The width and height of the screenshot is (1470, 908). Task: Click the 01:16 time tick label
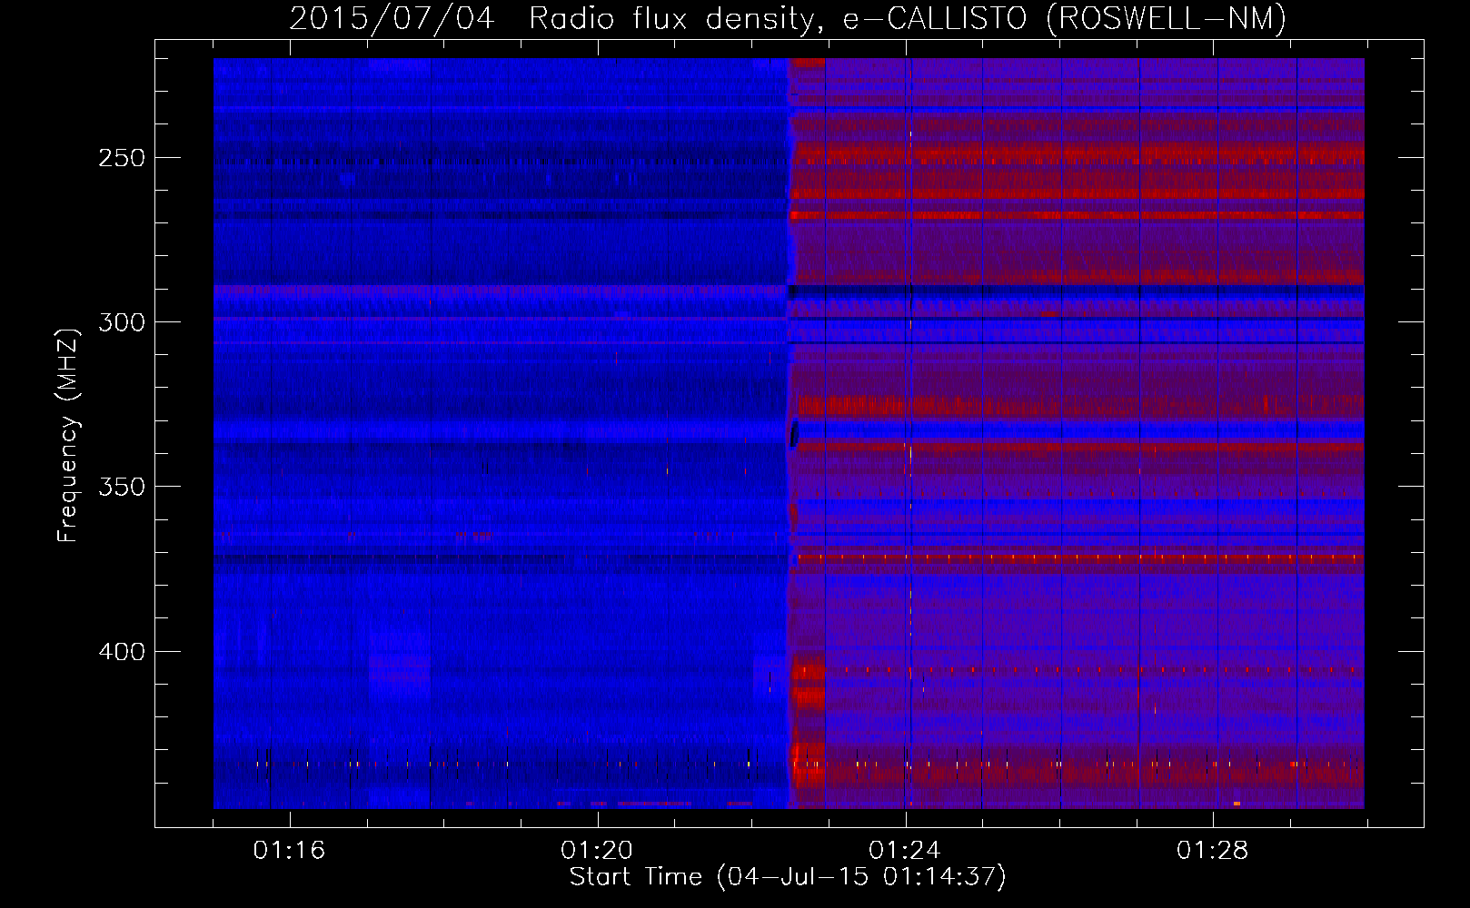pyautogui.click(x=289, y=851)
